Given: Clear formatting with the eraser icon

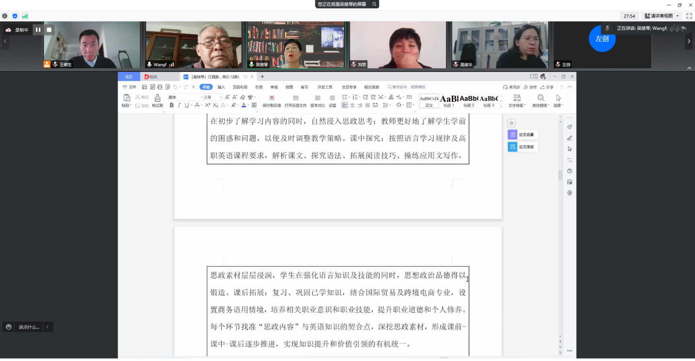Looking at the screenshot, I should (243, 97).
